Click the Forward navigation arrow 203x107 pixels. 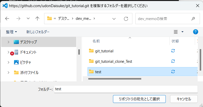click(18, 19)
